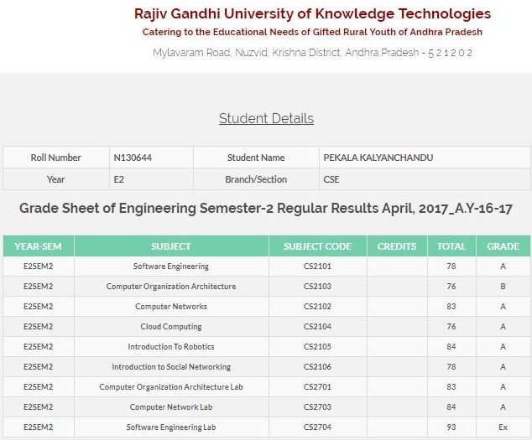Click the Ex grade for Software Engineering Lab
Viewport: 532px width, 440px height.
click(x=503, y=427)
